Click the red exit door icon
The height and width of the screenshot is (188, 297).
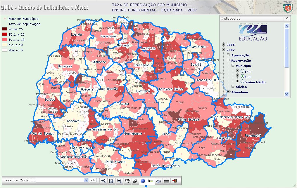pyautogui.click(x=175, y=181)
